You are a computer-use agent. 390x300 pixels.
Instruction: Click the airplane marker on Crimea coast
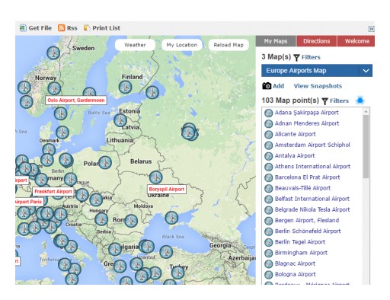click(x=171, y=218)
